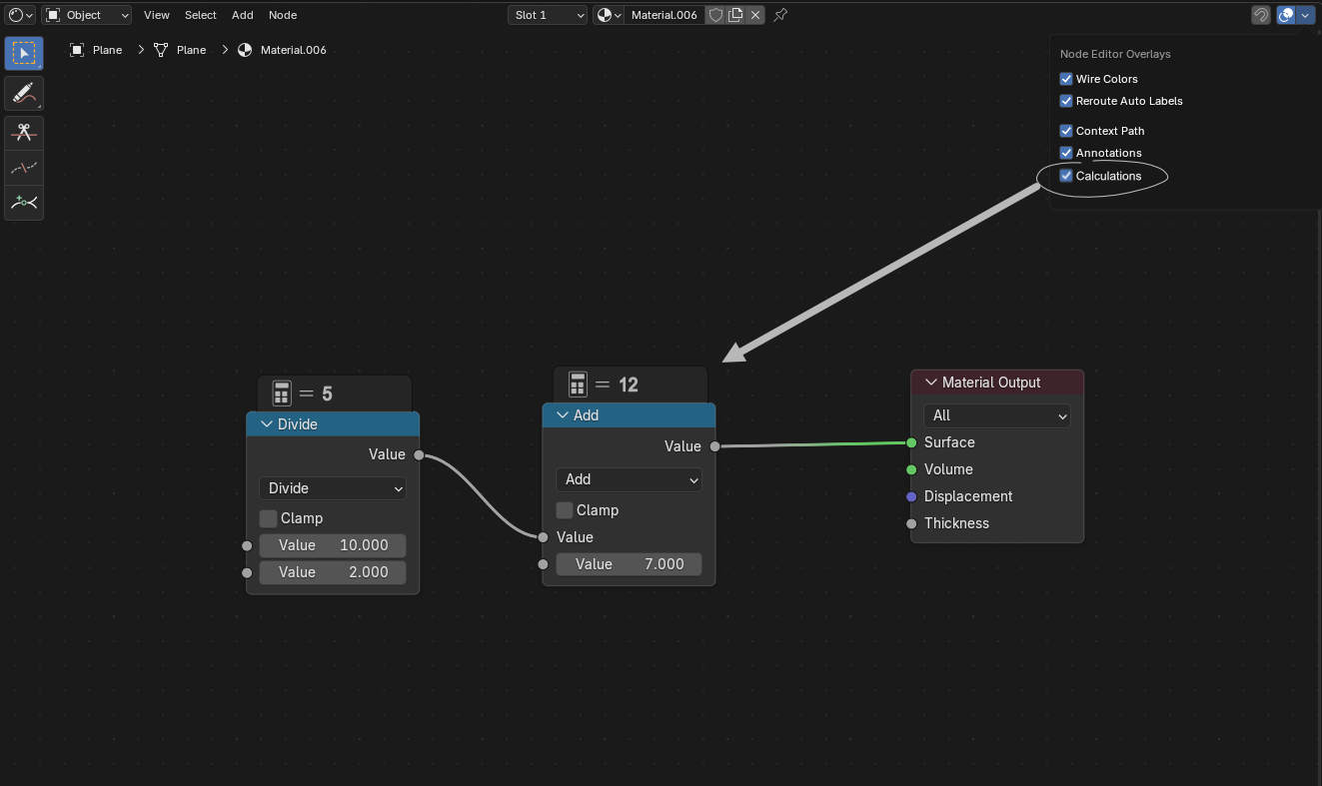Click the Value 10.000 field in Divide node
The width and height of the screenshot is (1322, 786).
pos(333,545)
